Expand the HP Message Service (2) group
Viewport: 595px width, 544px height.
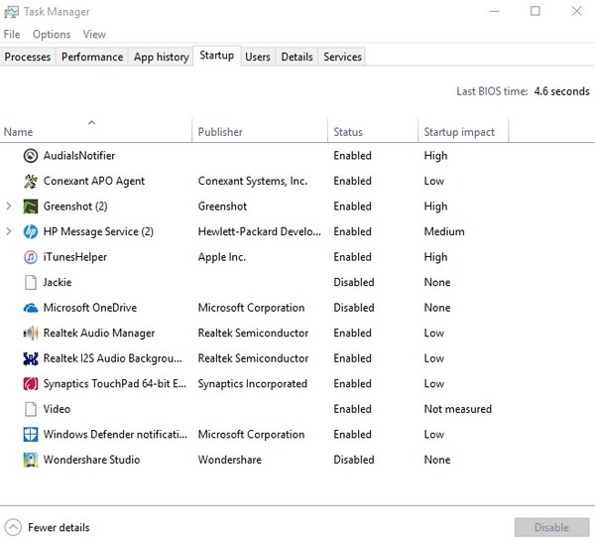click(x=9, y=231)
